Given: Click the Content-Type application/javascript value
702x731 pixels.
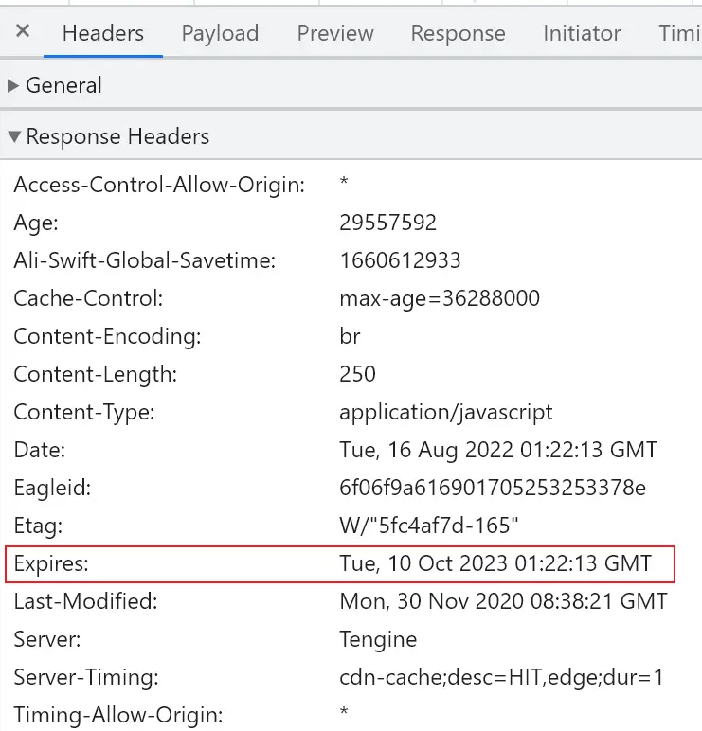Looking at the screenshot, I should point(445,412).
